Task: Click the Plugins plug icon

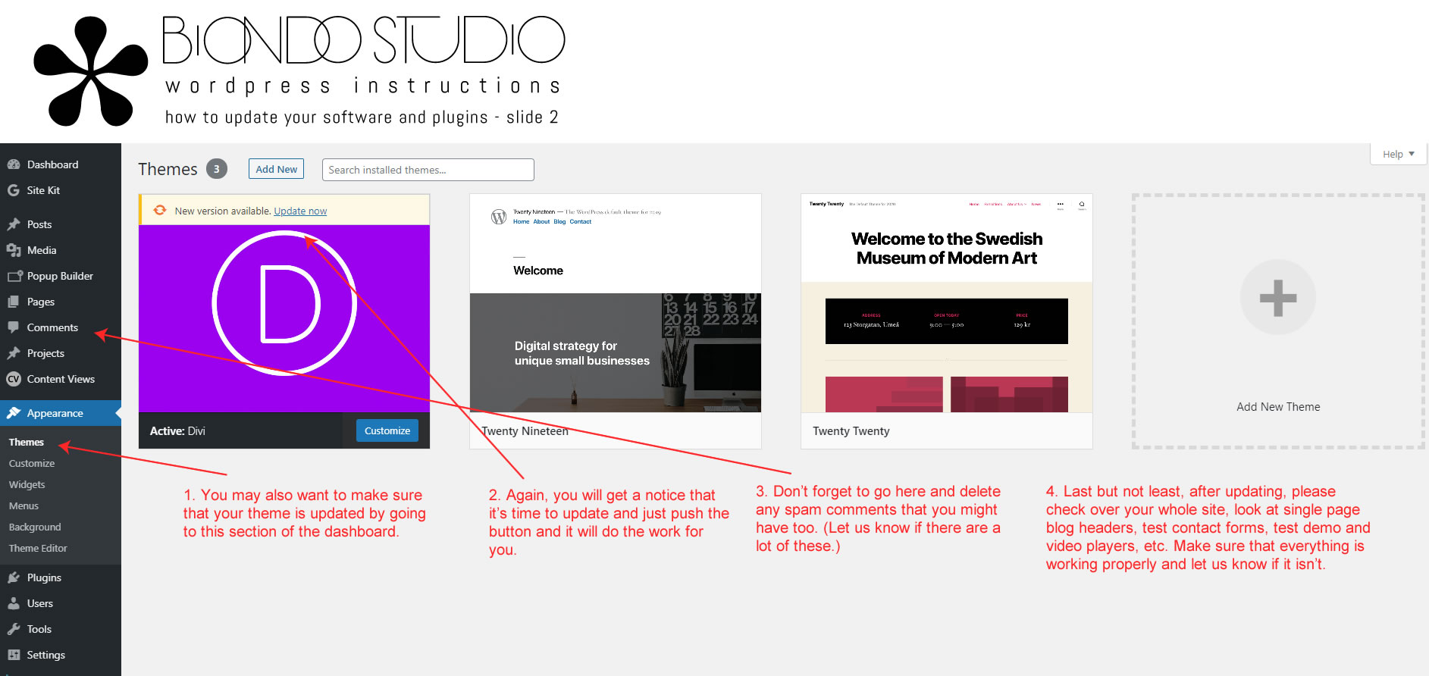Action: (14, 577)
